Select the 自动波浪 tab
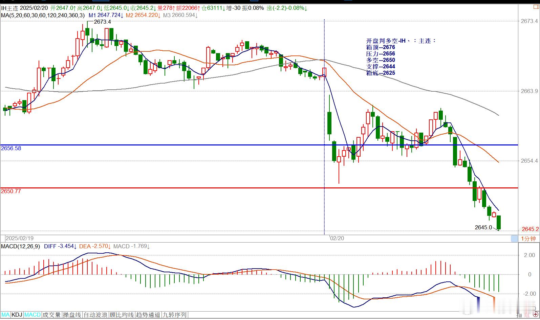 pyautogui.click(x=95, y=315)
